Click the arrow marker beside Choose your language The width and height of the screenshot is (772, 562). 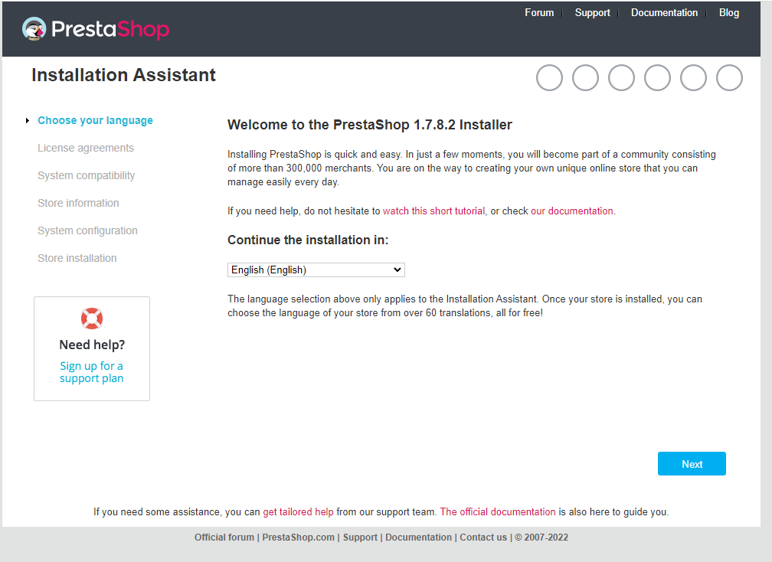pyautogui.click(x=28, y=120)
